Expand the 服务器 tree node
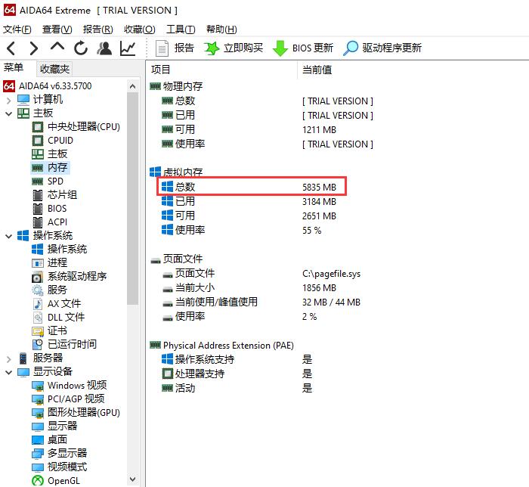 9,358
